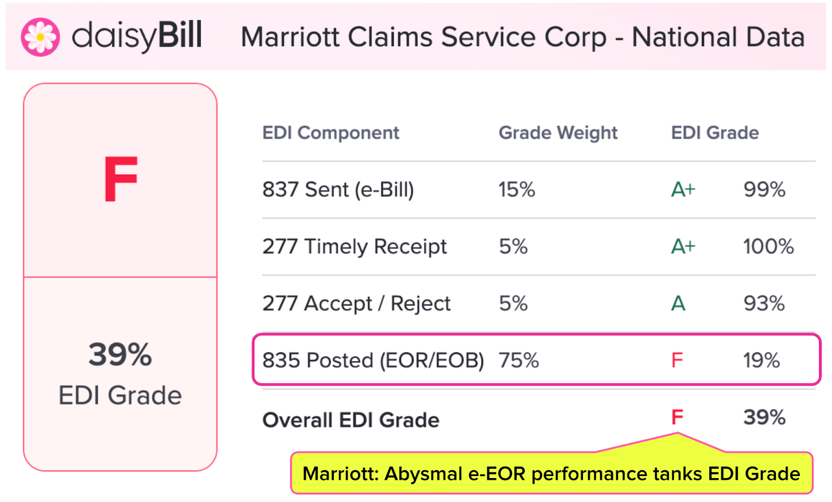
Task: Click the daisyBill brand name text
Action: pos(137,36)
